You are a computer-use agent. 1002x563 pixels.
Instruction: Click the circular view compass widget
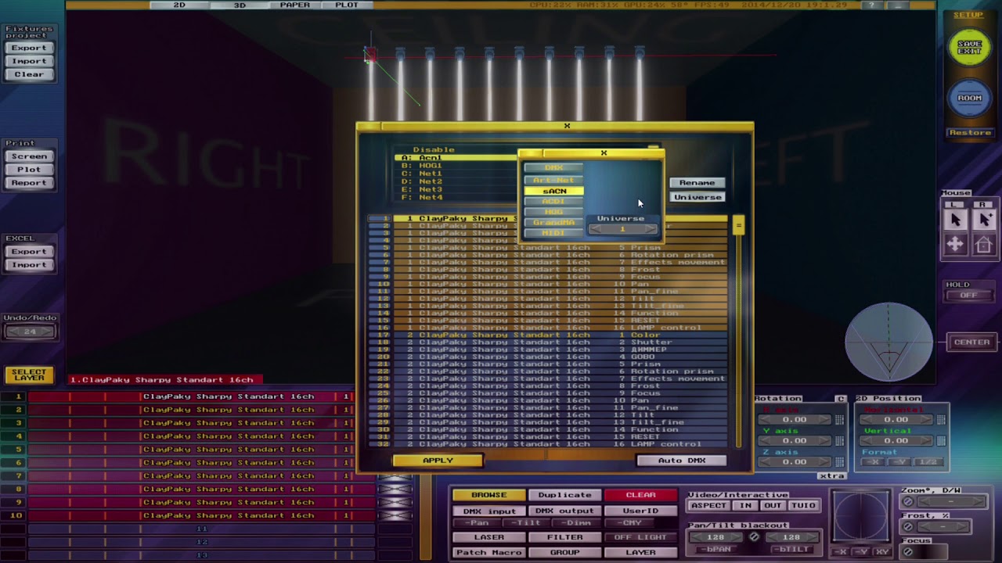(888, 342)
